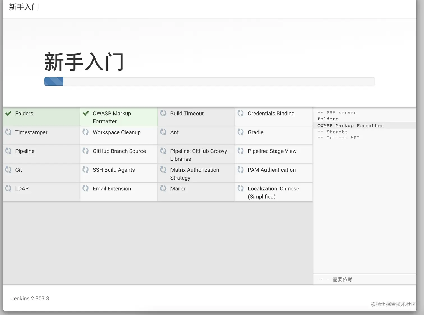Click the GitHub Branch Source label

click(119, 151)
